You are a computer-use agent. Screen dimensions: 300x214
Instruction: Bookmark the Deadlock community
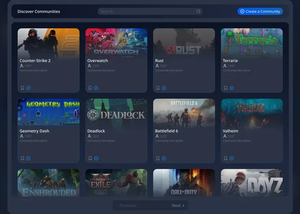click(x=90, y=158)
